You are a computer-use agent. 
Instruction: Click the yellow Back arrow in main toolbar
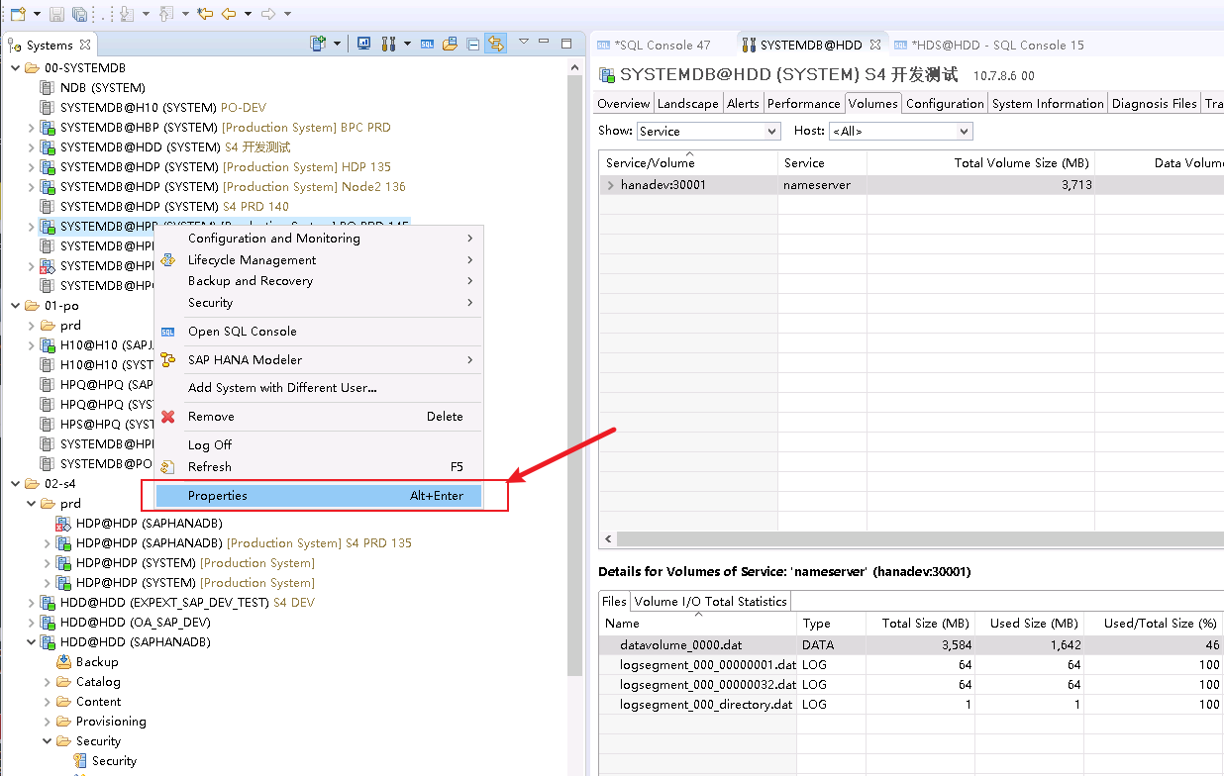click(229, 14)
